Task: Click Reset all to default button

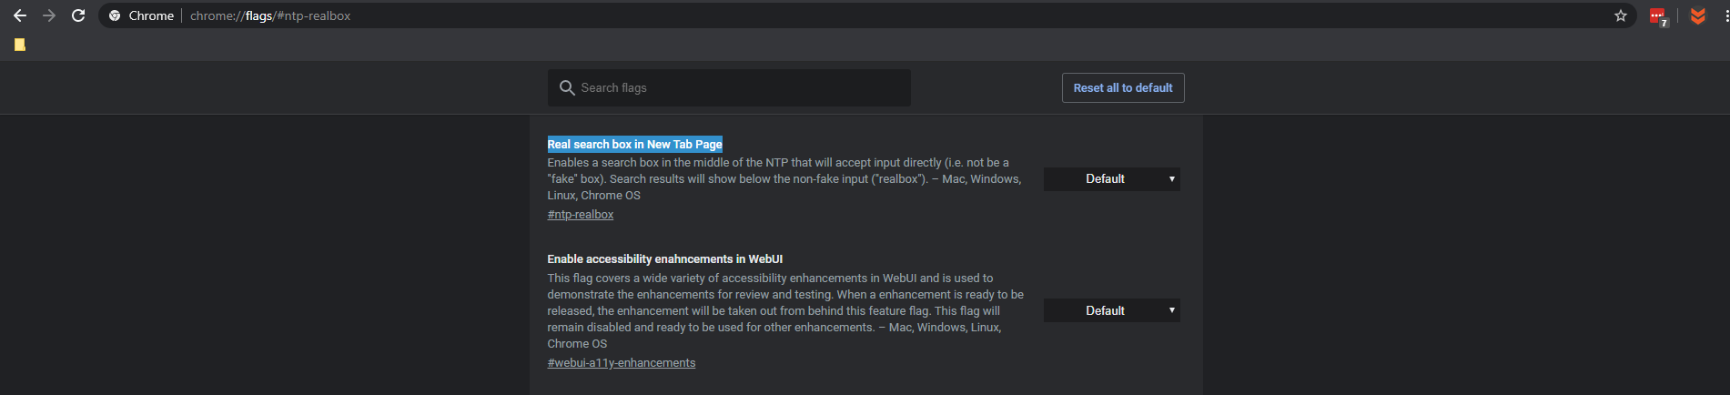Action: [x=1123, y=87]
